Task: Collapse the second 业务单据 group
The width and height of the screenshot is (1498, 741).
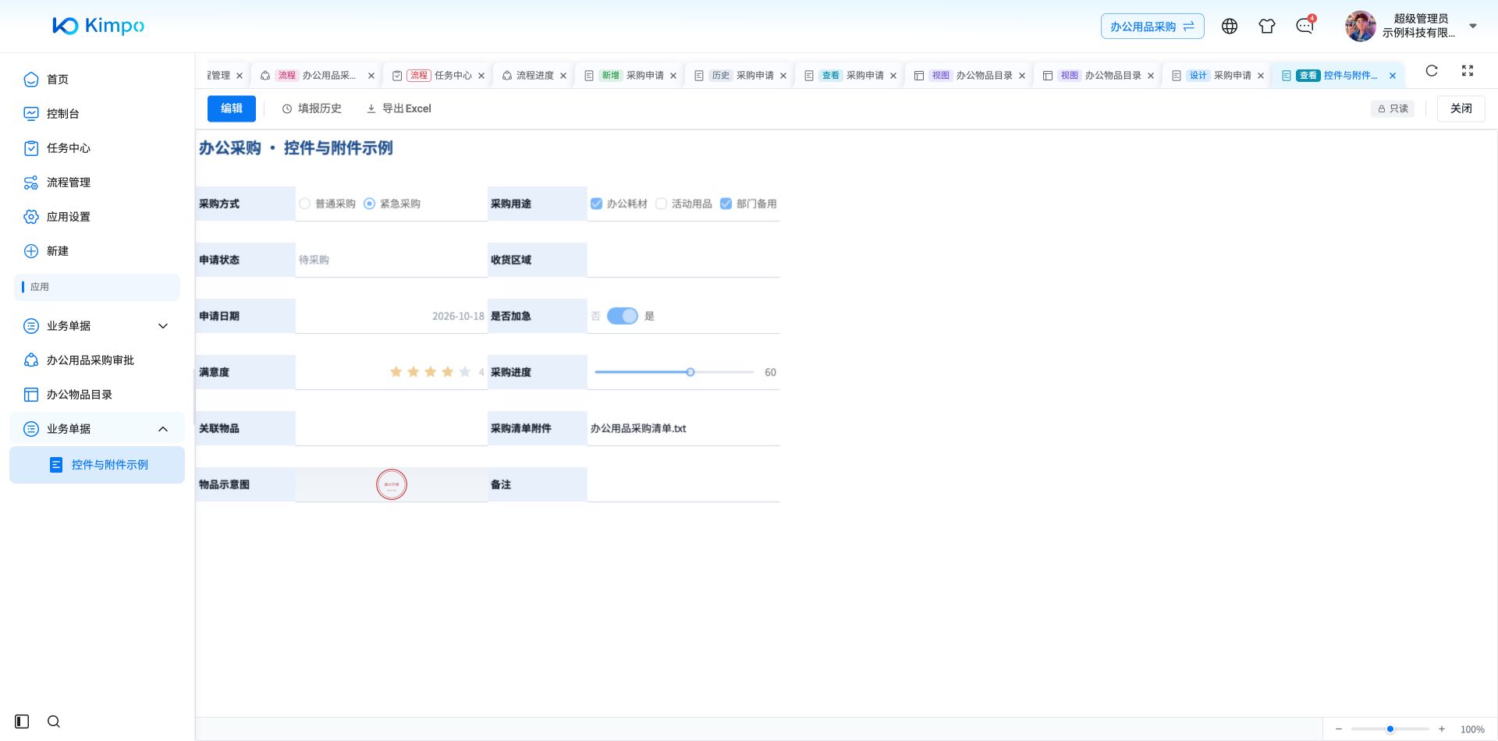Action: [x=97, y=429]
